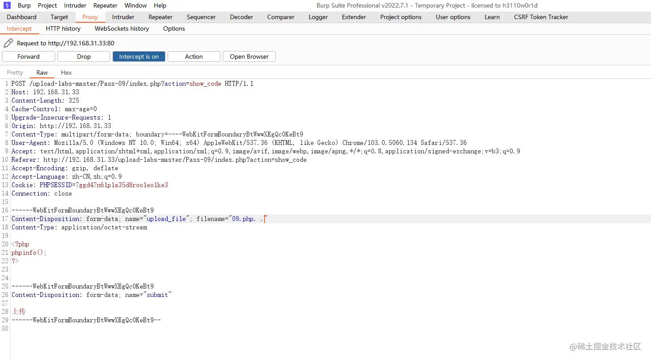Open the Decoder tab
Screen dimensions: 651x361
(x=241, y=17)
